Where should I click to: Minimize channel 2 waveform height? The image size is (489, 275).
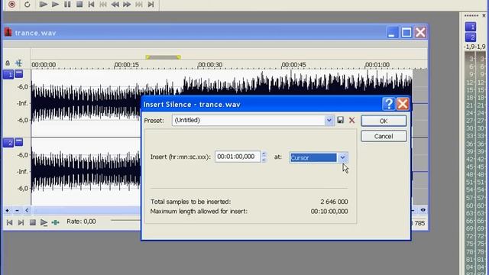pos(19,142)
